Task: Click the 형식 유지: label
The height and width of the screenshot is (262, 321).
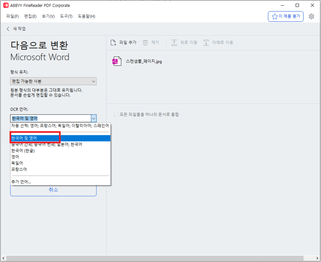Action: point(19,72)
